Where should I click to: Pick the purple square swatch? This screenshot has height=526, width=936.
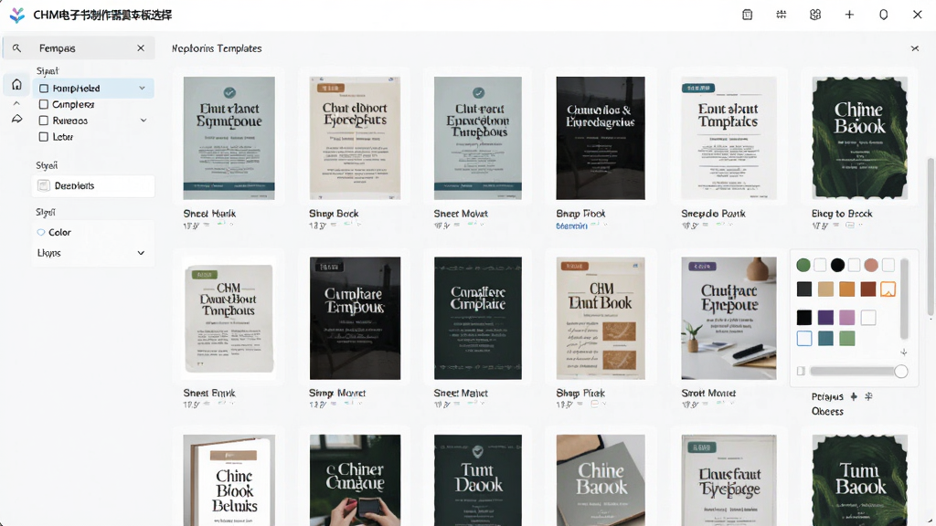[825, 317]
